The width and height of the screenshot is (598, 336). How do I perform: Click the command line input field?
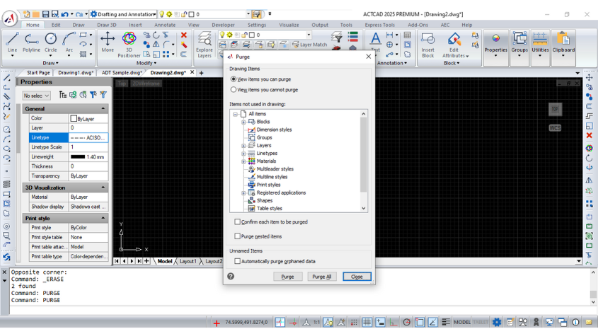(299, 310)
